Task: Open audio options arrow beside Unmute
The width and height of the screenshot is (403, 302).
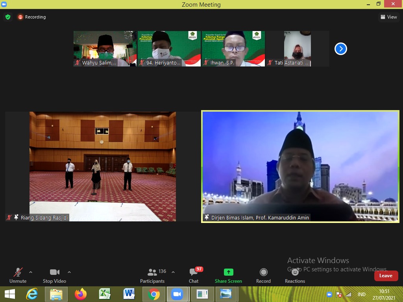Action: coord(31,272)
